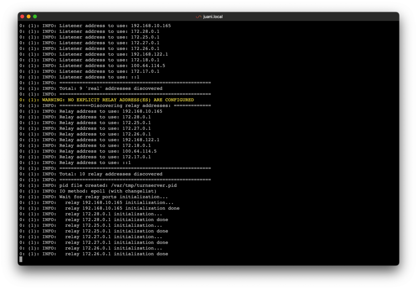Click 'relay 172.28.0.1 initialization...' line
Image resolution: width=417 pixels, height=289 pixels.
113,214
